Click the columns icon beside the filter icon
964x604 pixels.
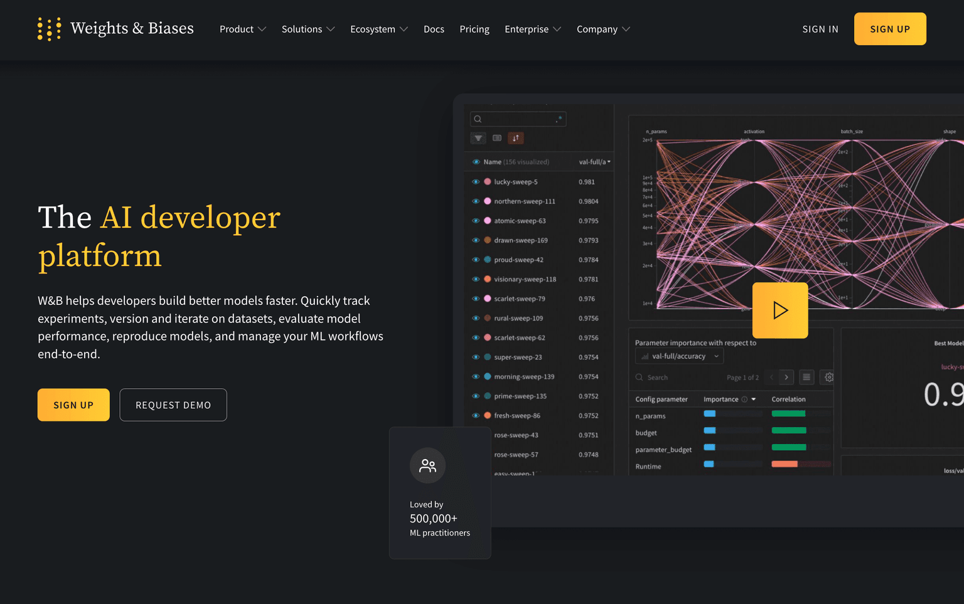(497, 138)
